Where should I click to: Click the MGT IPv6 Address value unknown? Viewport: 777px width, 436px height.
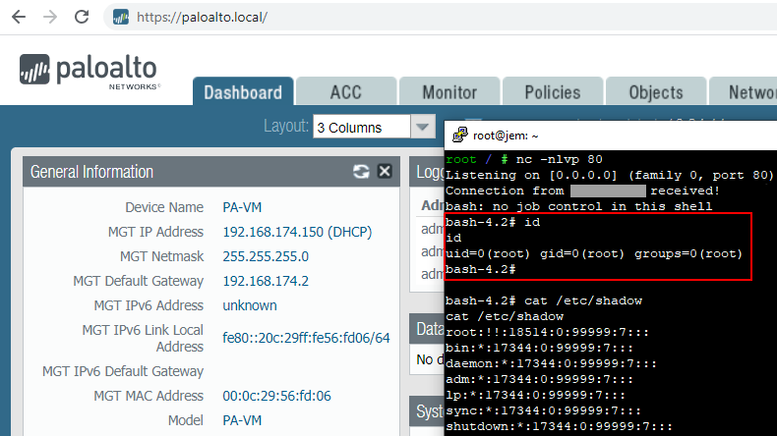[250, 305]
